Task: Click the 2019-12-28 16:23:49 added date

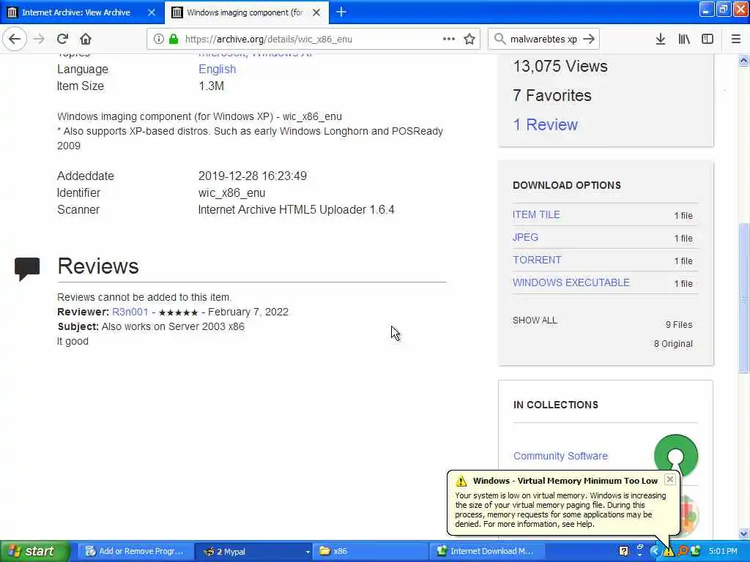Action: 253,176
